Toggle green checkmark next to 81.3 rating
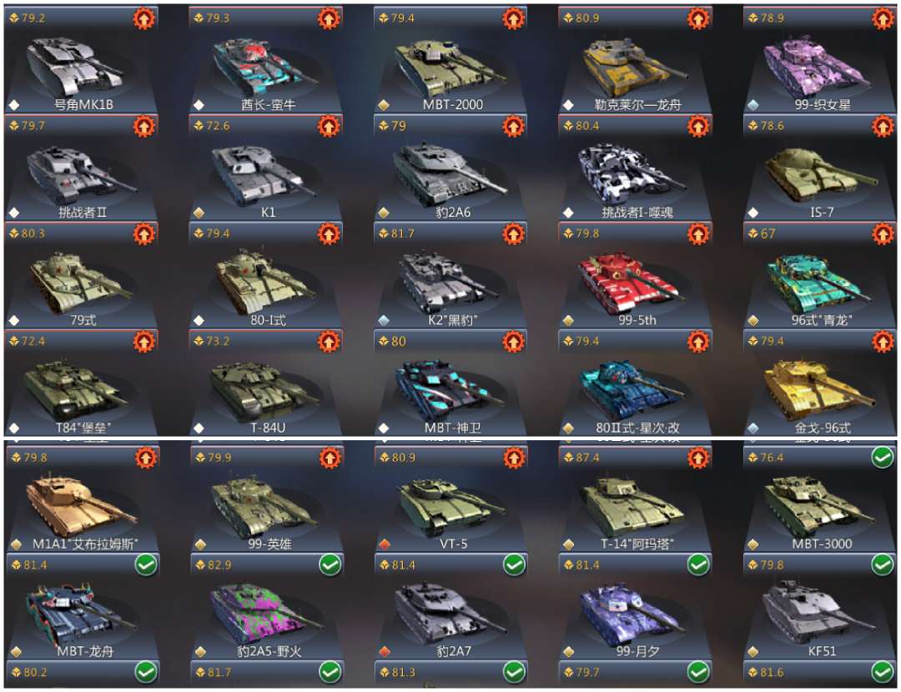Screen dimensions: 901x692 click(x=514, y=673)
